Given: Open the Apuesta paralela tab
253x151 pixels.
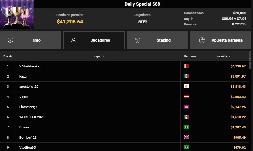Looking at the screenshot, I should [x=227, y=40].
